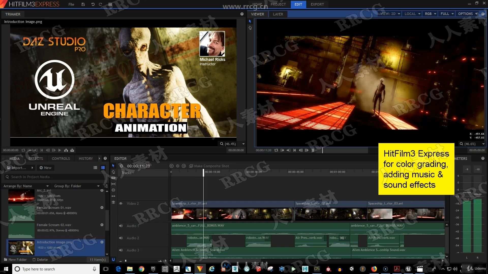Open settings gear for Female Scream 01.wav
This screenshot has height=274, width=488.
coord(102,208)
